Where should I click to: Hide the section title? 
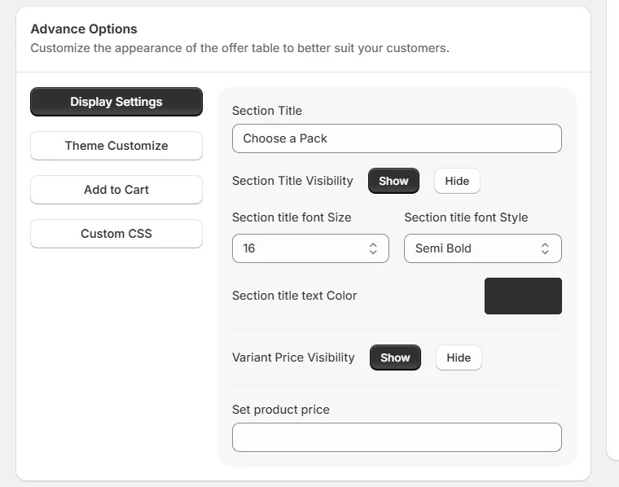click(457, 181)
